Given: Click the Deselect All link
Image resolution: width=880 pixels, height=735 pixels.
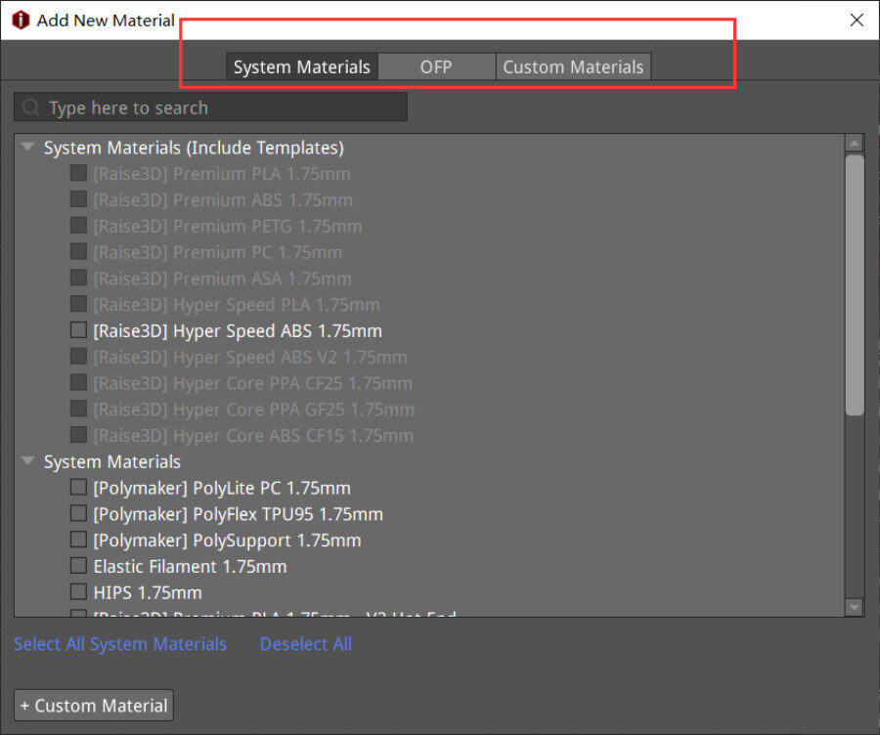Looking at the screenshot, I should click(x=306, y=644).
